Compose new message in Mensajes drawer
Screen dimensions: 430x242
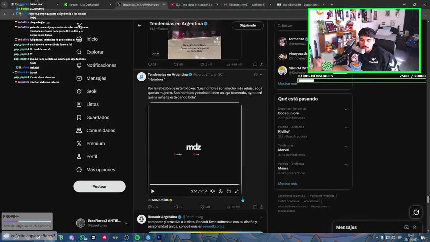pyautogui.click(x=406, y=228)
